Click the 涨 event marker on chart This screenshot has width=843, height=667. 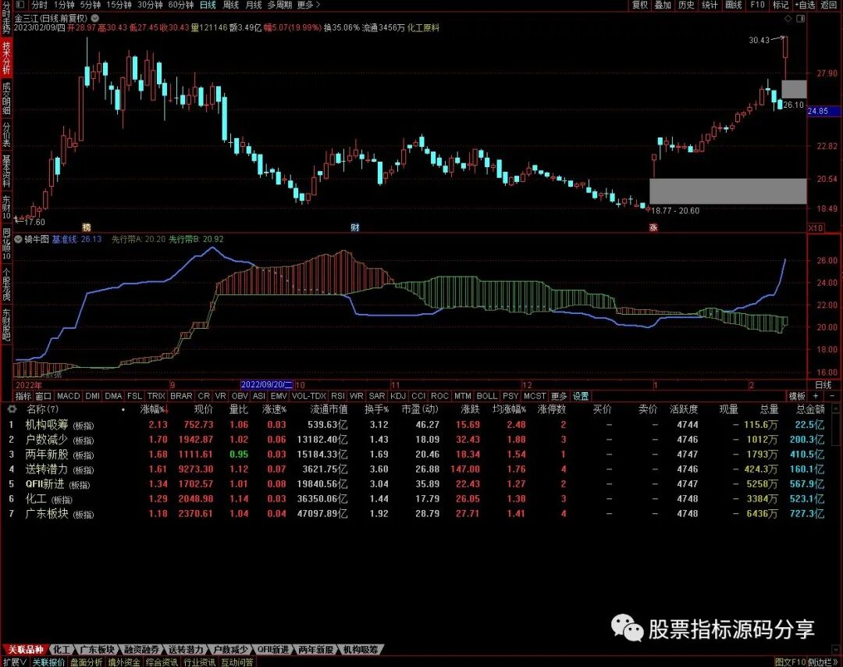(653, 227)
